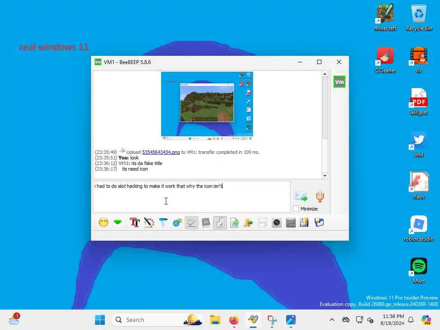This screenshot has width=440, height=330.
Task: Select the brid Twitter desktop shortcut
Action: pyautogui.click(x=419, y=144)
